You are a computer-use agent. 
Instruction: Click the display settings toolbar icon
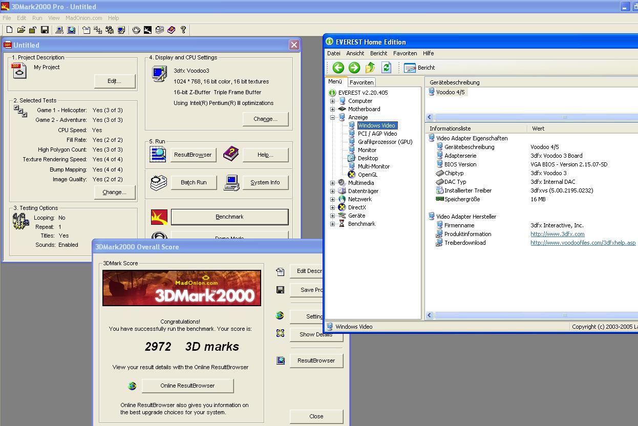(x=121, y=30)
